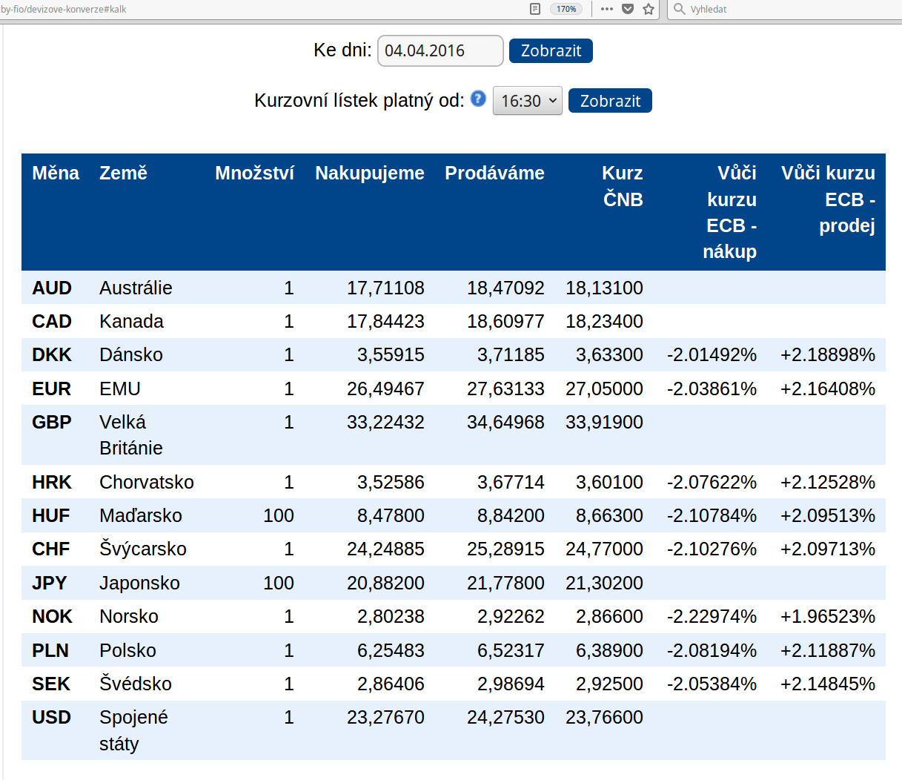This screenshot has height=780, width=902.
Task: Click HRK ECB buy difference -2.07622%
Action: coord(712,482)
